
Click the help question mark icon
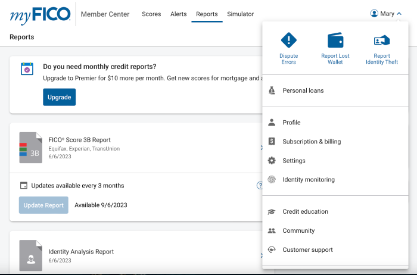point(260,186)
